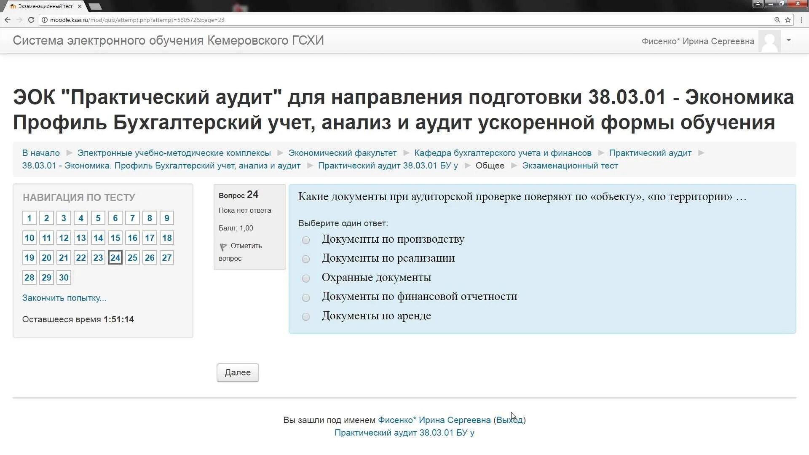Viewport: 809px width, 455px height.
Task: Select current question 24 in navigation
Action: click(115, 257)
